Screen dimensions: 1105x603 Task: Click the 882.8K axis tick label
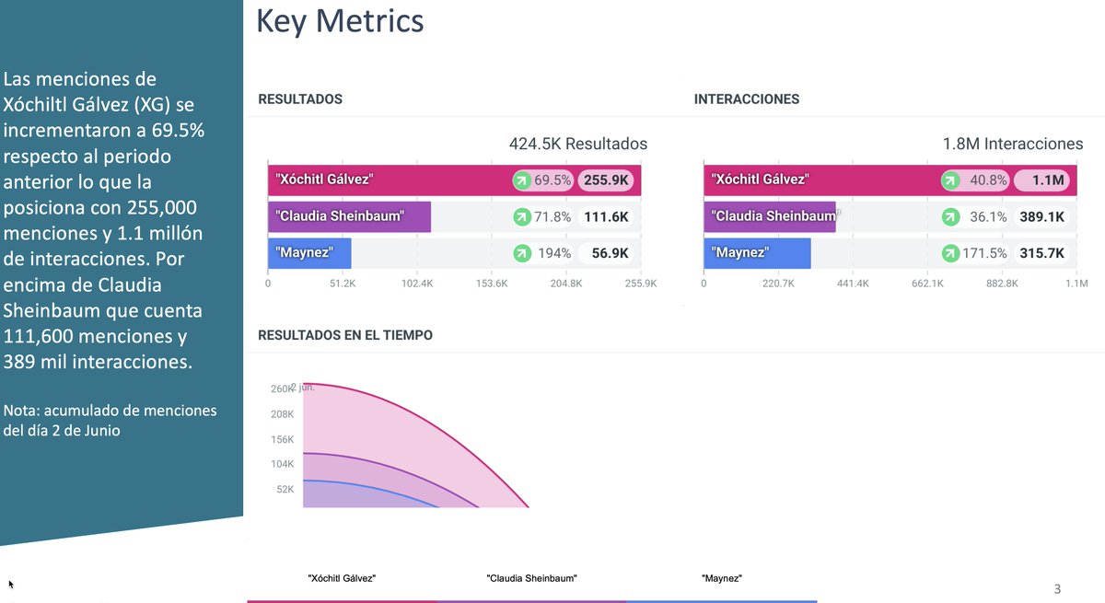[x=1002, y=284]
